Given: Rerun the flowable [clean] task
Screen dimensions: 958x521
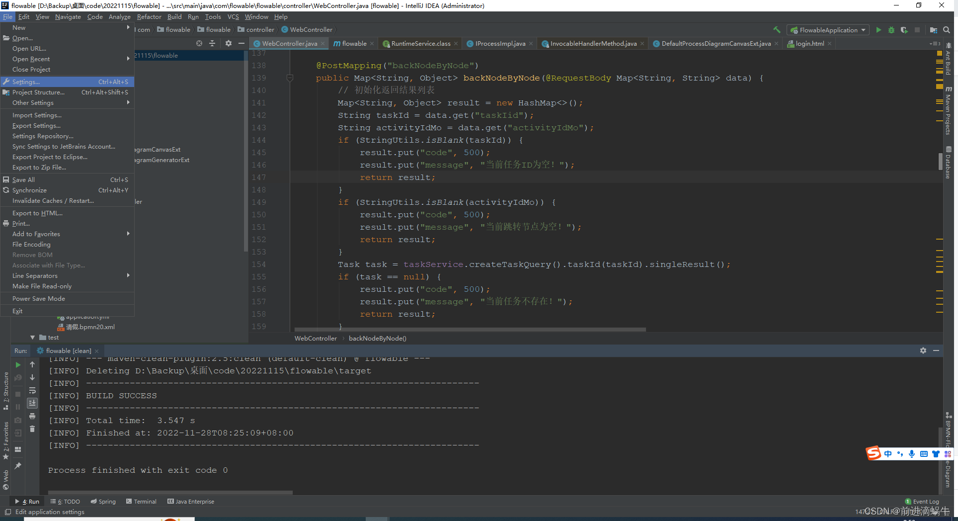Looking at the screenshot, I should (x=18, y=364).
